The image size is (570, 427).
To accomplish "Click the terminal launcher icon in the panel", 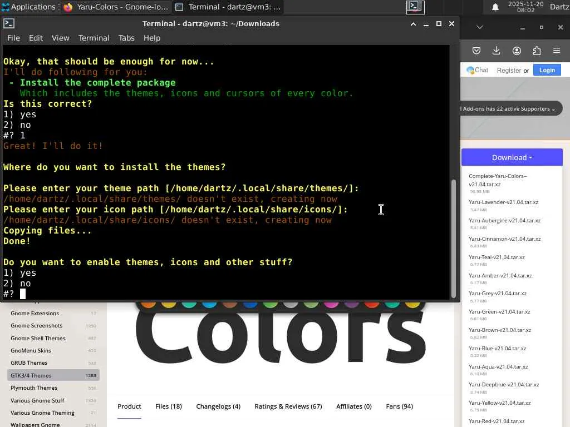I will [x=415, y=7].
